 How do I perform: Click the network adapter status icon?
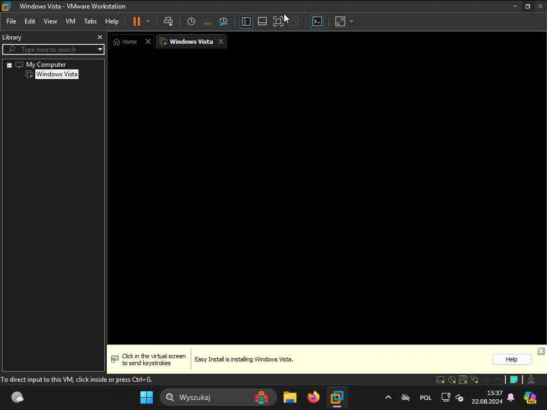pyautogui.click(x=474, y=380)
